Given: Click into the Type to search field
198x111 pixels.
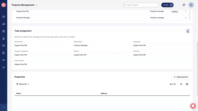Looking at the screenshot, I should 140,5.
